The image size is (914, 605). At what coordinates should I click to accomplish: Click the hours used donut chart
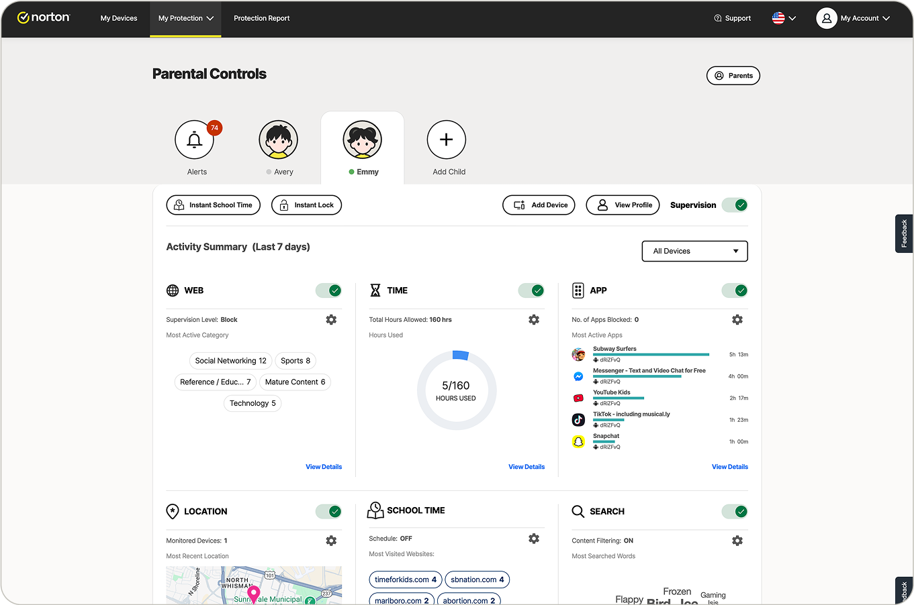pyautogui.click(x=457, y=390)
